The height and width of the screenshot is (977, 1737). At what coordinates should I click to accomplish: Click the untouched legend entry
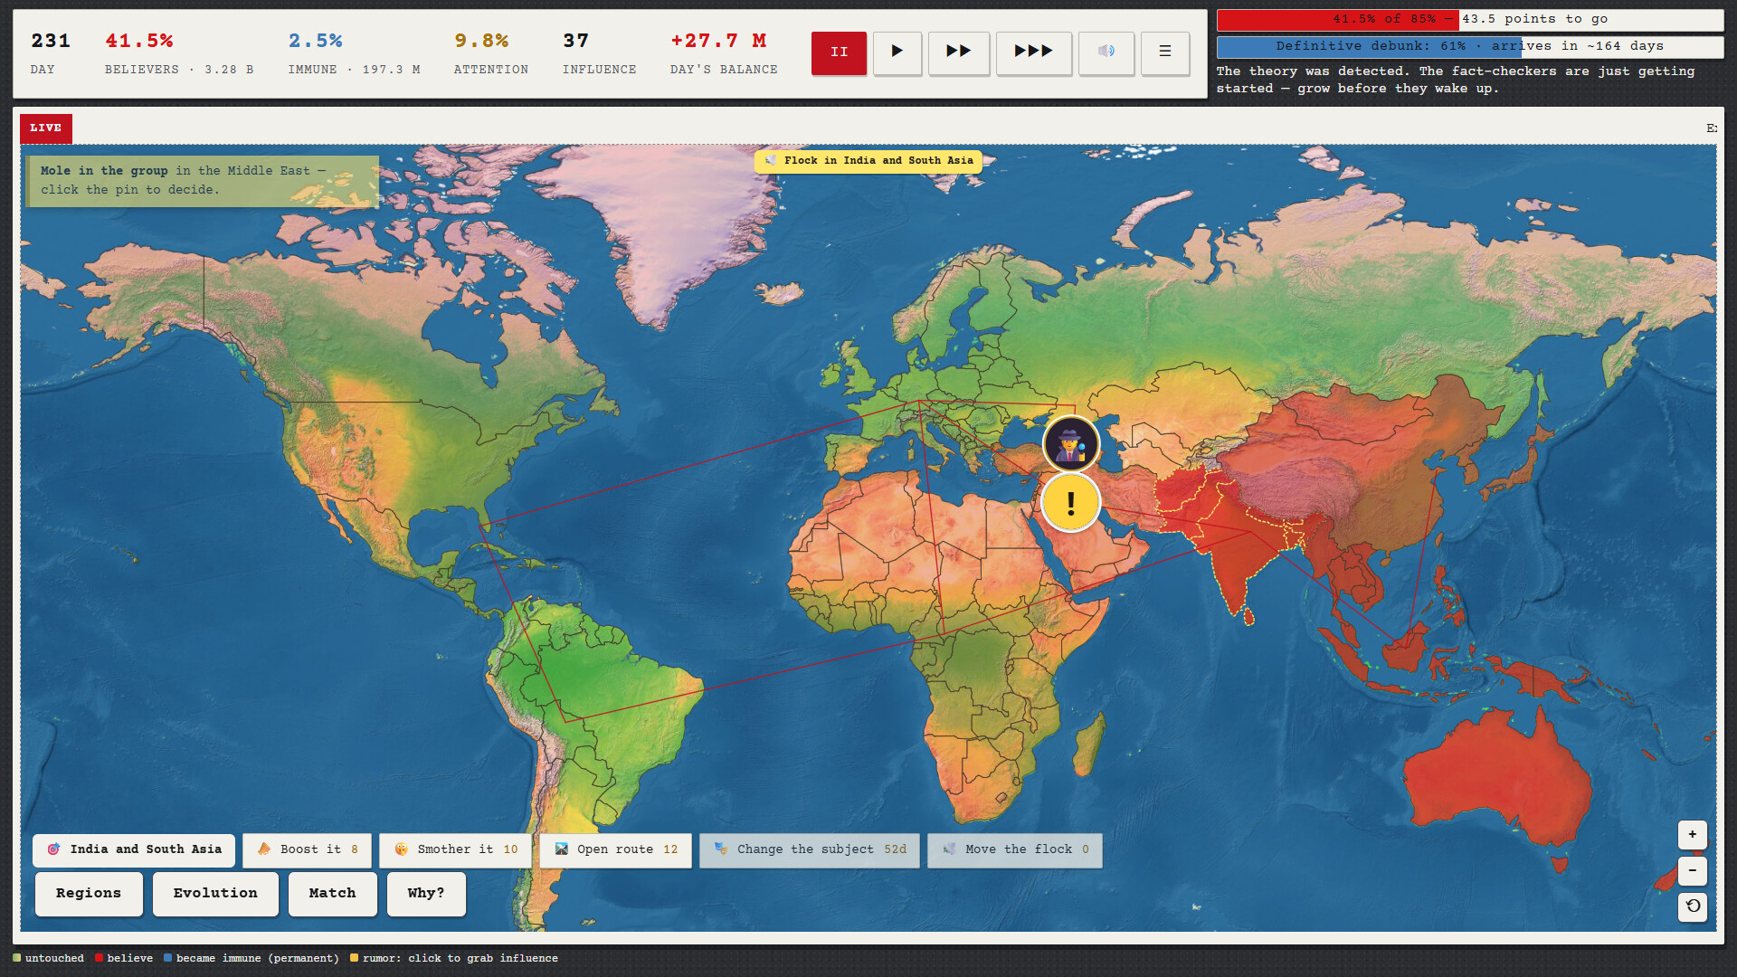49,959
